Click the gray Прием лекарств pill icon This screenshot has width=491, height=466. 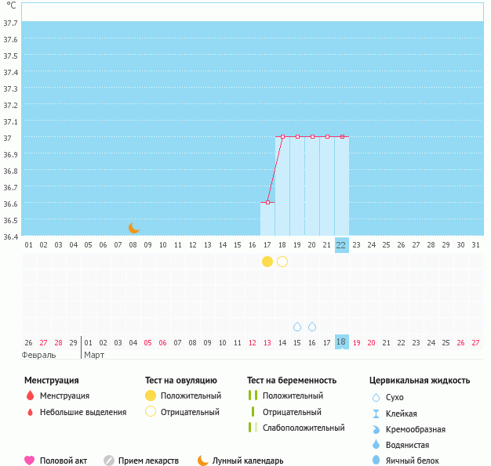tap(109, 461)
